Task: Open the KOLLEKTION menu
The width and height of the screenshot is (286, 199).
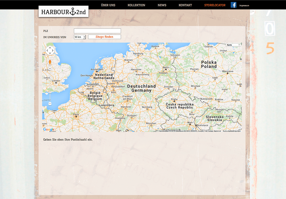Action: tap(136, 5)
